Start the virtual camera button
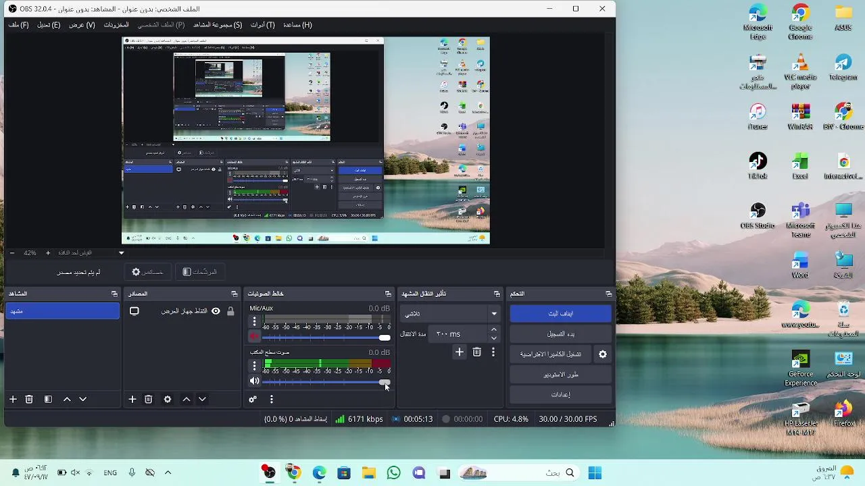 click(x=550, y=354)
